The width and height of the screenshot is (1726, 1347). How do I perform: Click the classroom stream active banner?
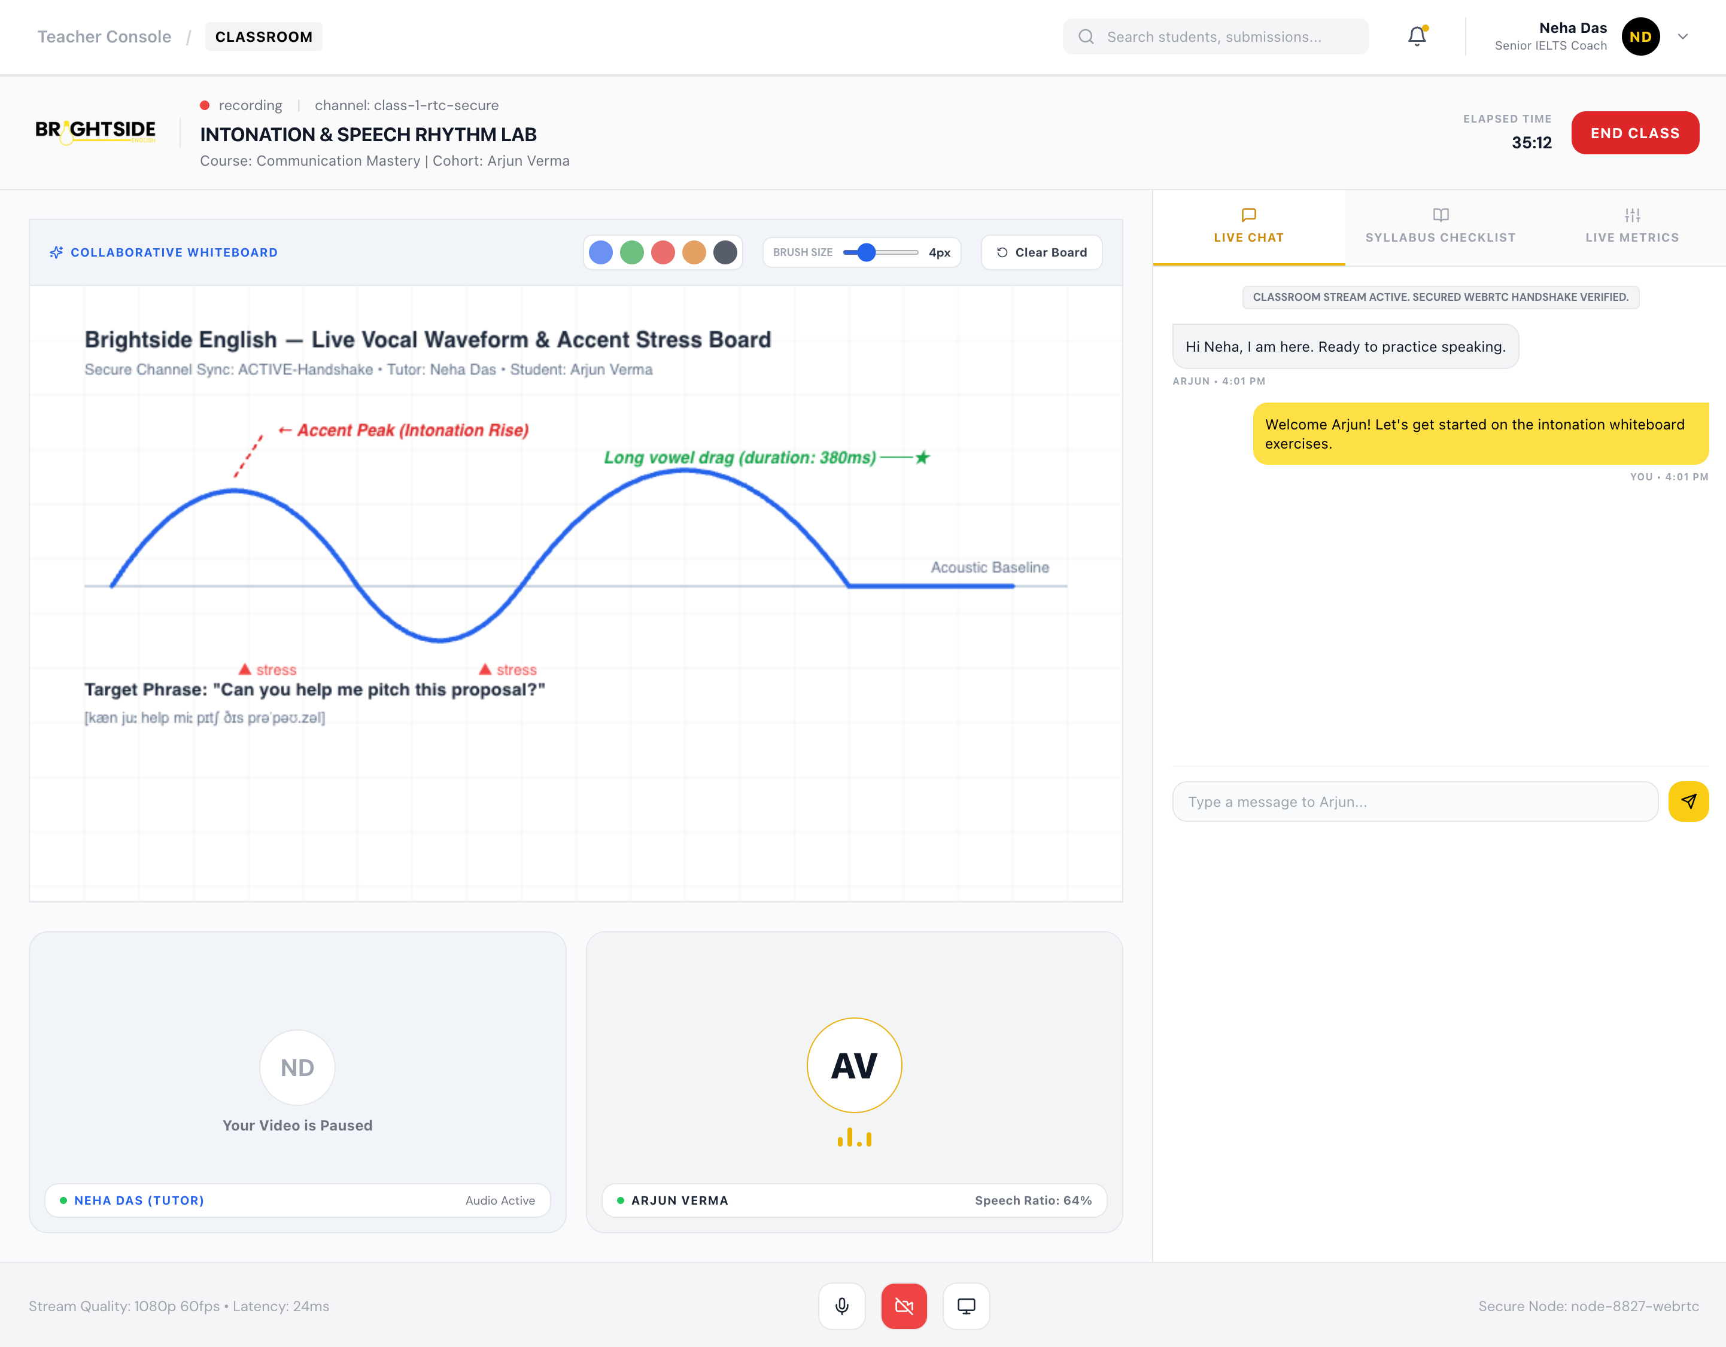[1440, 297]
